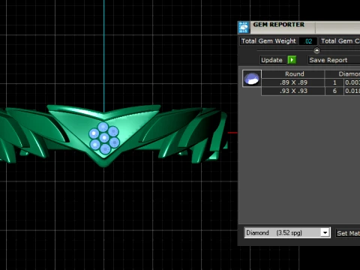Click the quantity 1 cell
This screenshot has height=270, width=360.
pyautogui.click(x=334, y=82)
